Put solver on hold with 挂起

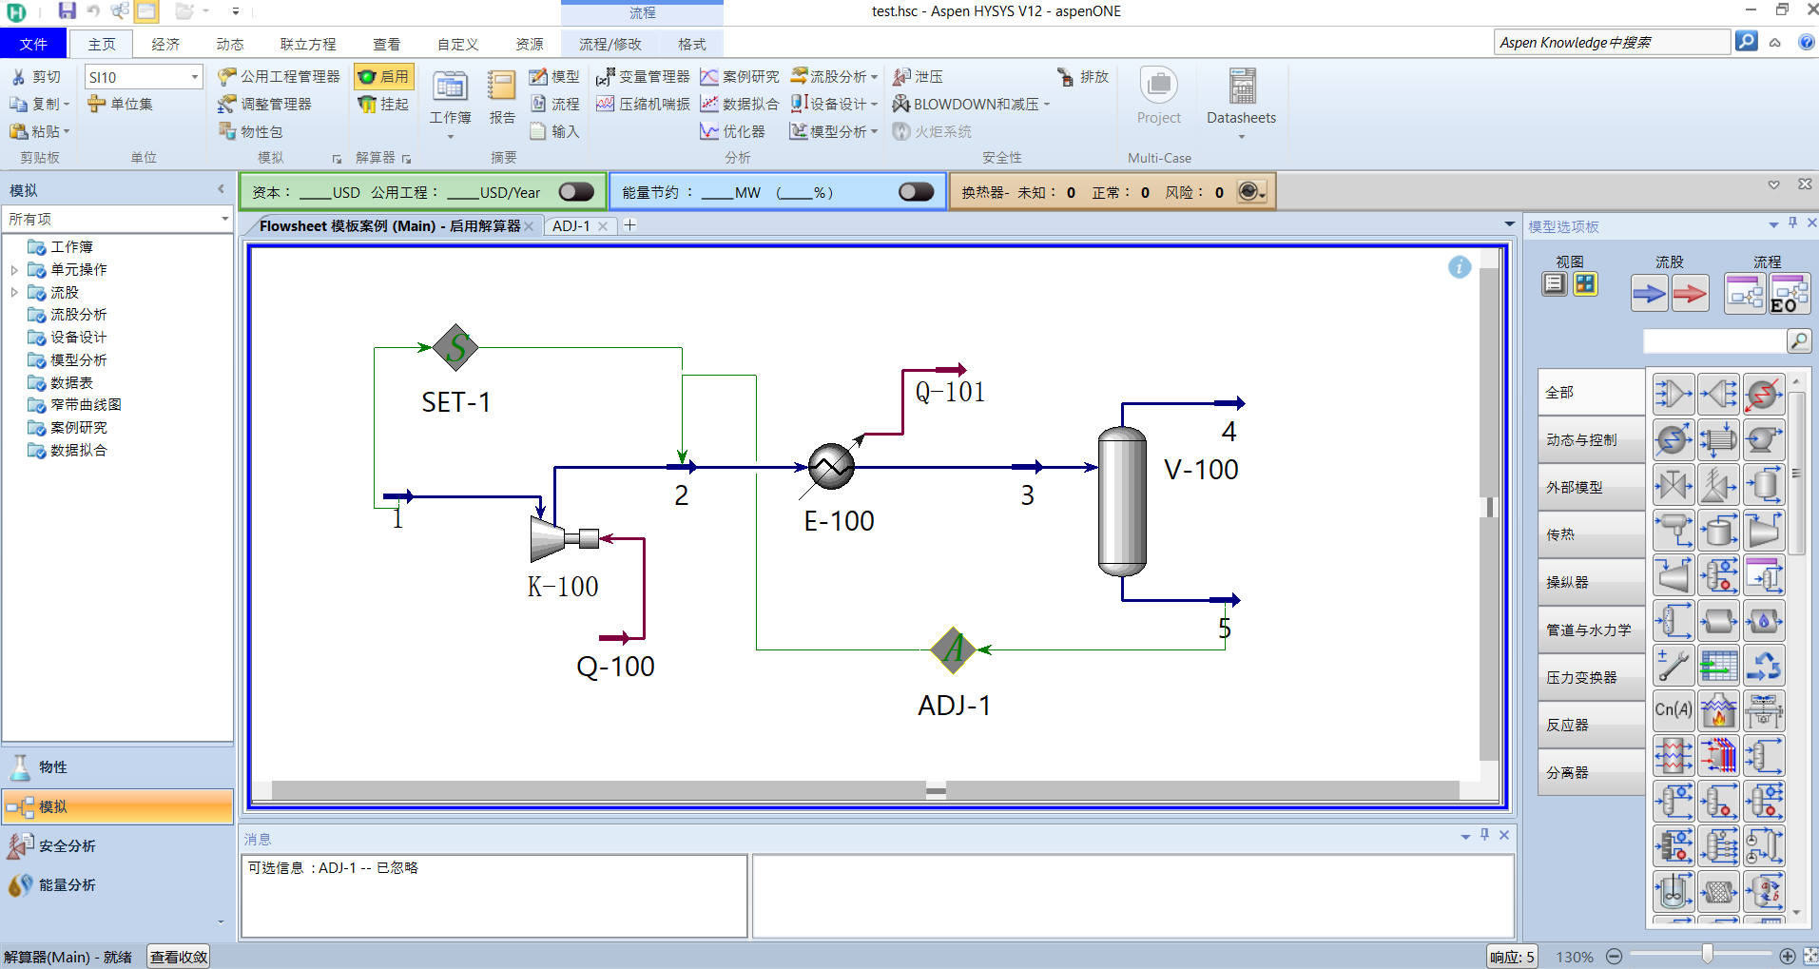(x=383, y=104)
